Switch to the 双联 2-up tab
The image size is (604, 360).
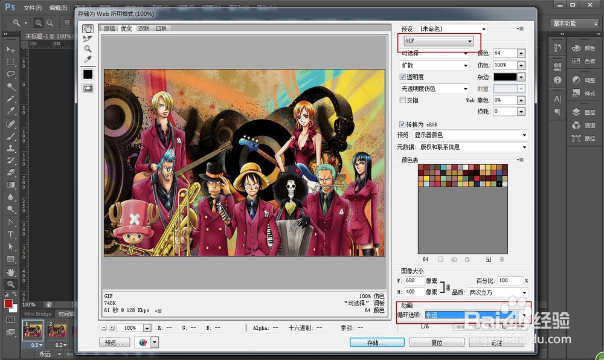[x=144, y=28]
